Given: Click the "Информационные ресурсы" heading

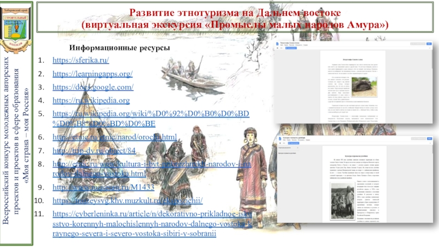Looking at the screenshot, I should 120,48.
